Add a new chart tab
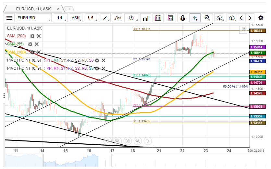 (x=69, y=9)
